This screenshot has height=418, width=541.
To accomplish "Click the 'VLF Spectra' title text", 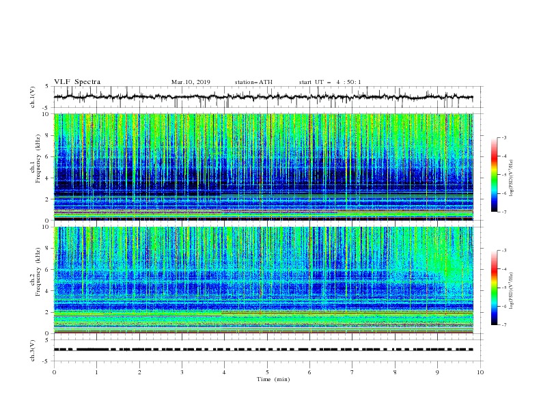I will pyautogui.click(x=77, y=82).
